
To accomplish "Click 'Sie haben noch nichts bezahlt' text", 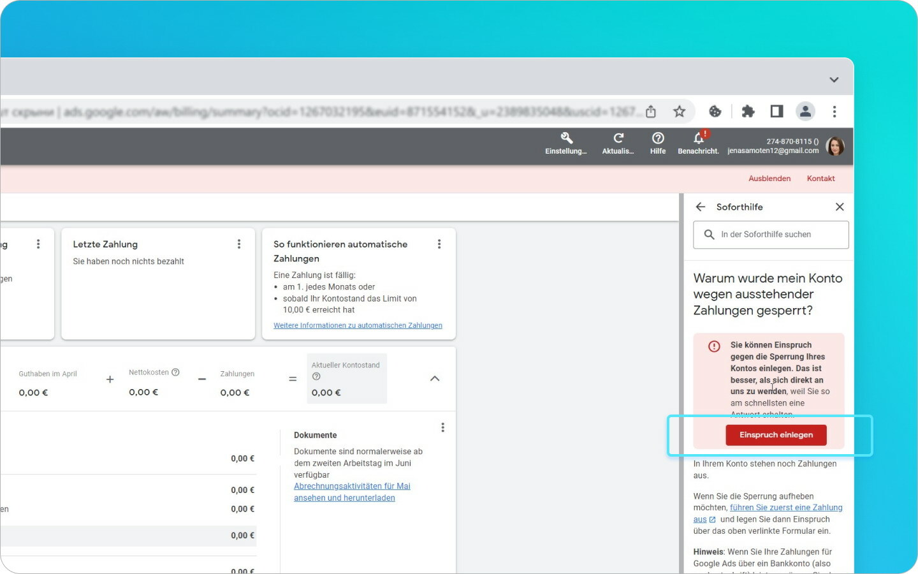I will click(x=128, y=261).
